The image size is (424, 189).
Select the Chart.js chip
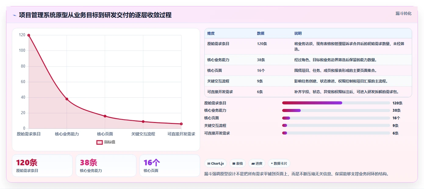pos(216,163)
